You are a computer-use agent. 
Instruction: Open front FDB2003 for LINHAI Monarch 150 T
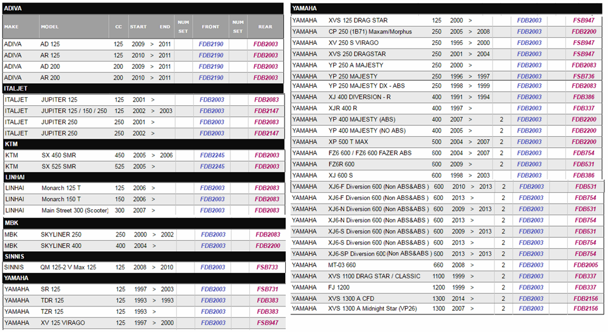[212, 199]
